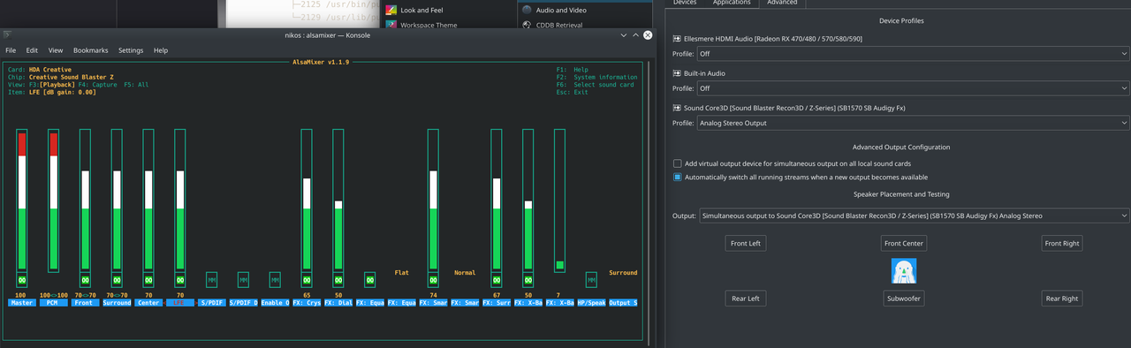Screen dimensions: 1131x348
Task: Click the Built-in Audio card icon
Action: coord(677,73)
